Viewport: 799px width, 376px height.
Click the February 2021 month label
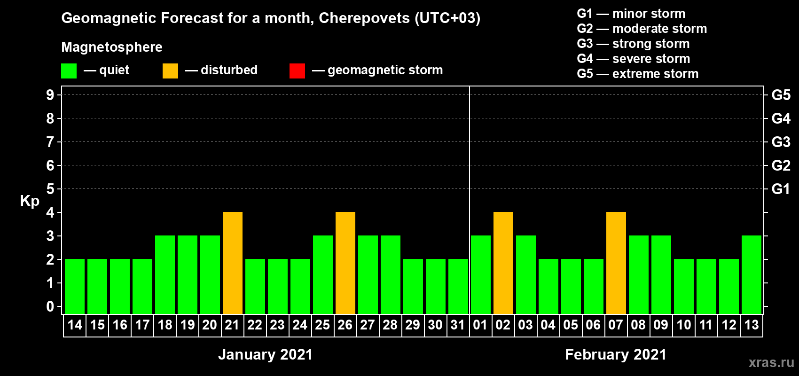pos(616,354)
